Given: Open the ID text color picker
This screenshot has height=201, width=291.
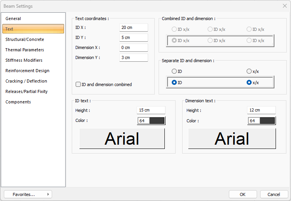Looking at the screenshot, I should [x=151, y=121].
